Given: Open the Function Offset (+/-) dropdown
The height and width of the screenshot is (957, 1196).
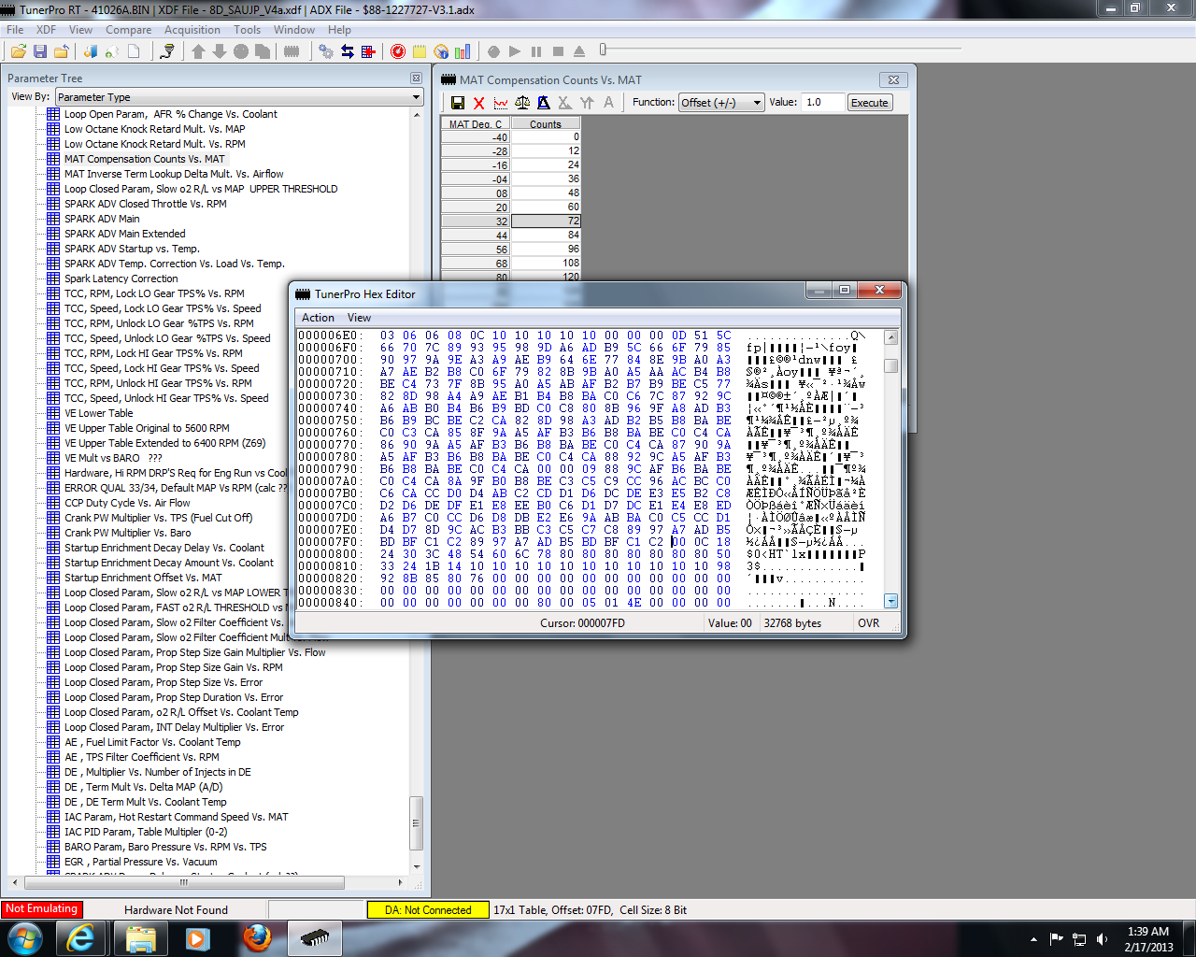Looking at the screenshot, I should tap(721, 103).
